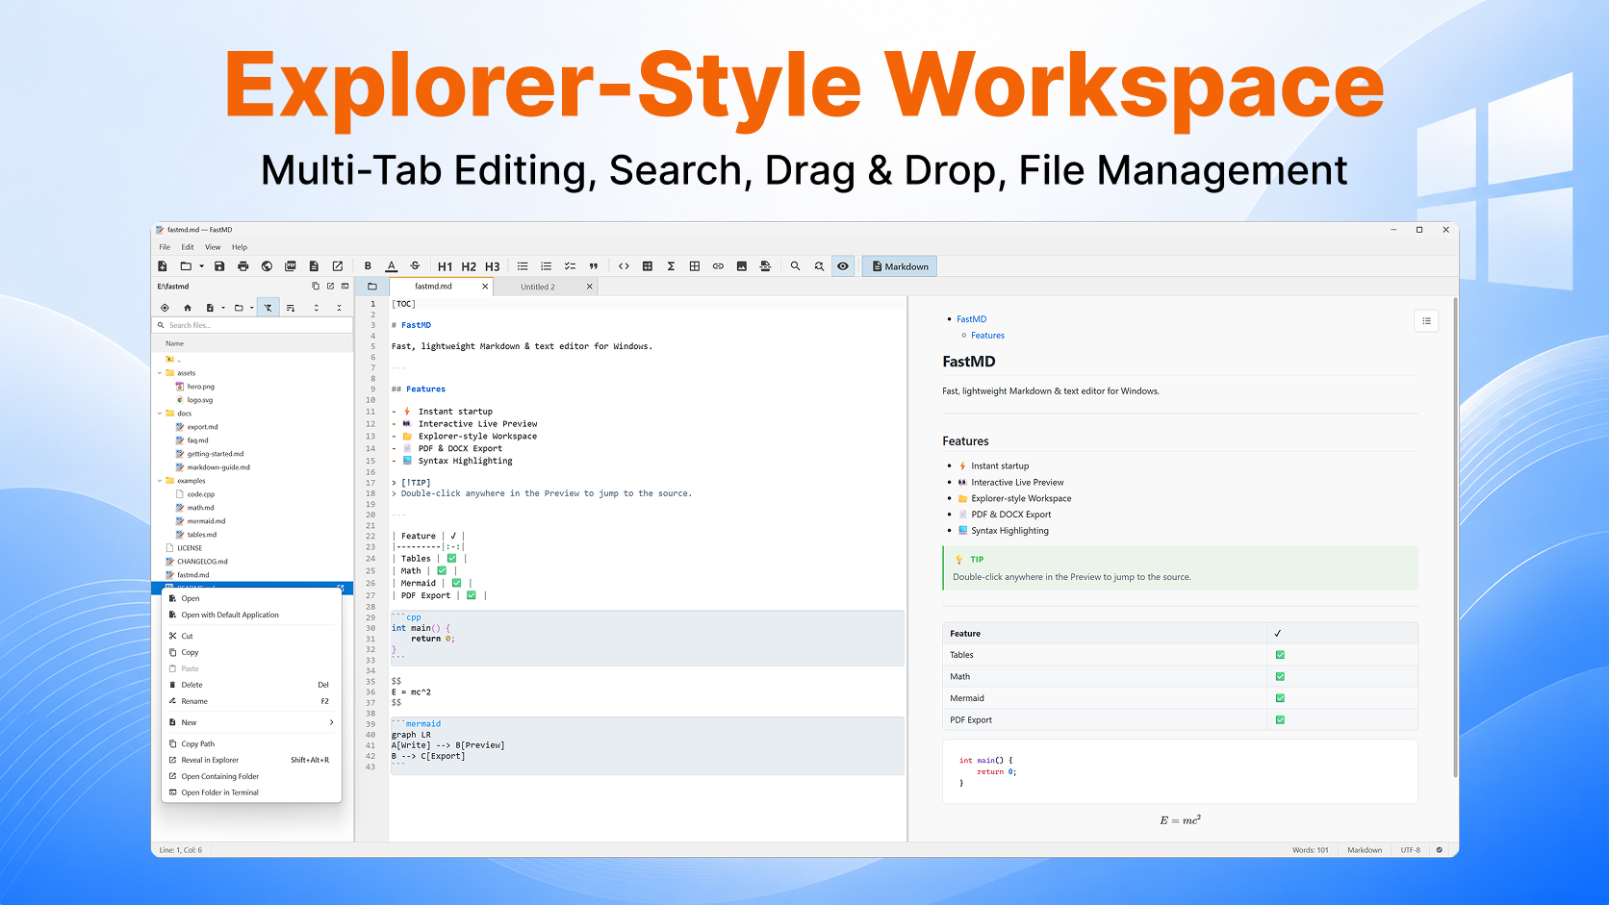
Task: Collapse the examples folder
Action: pos(160,481)
